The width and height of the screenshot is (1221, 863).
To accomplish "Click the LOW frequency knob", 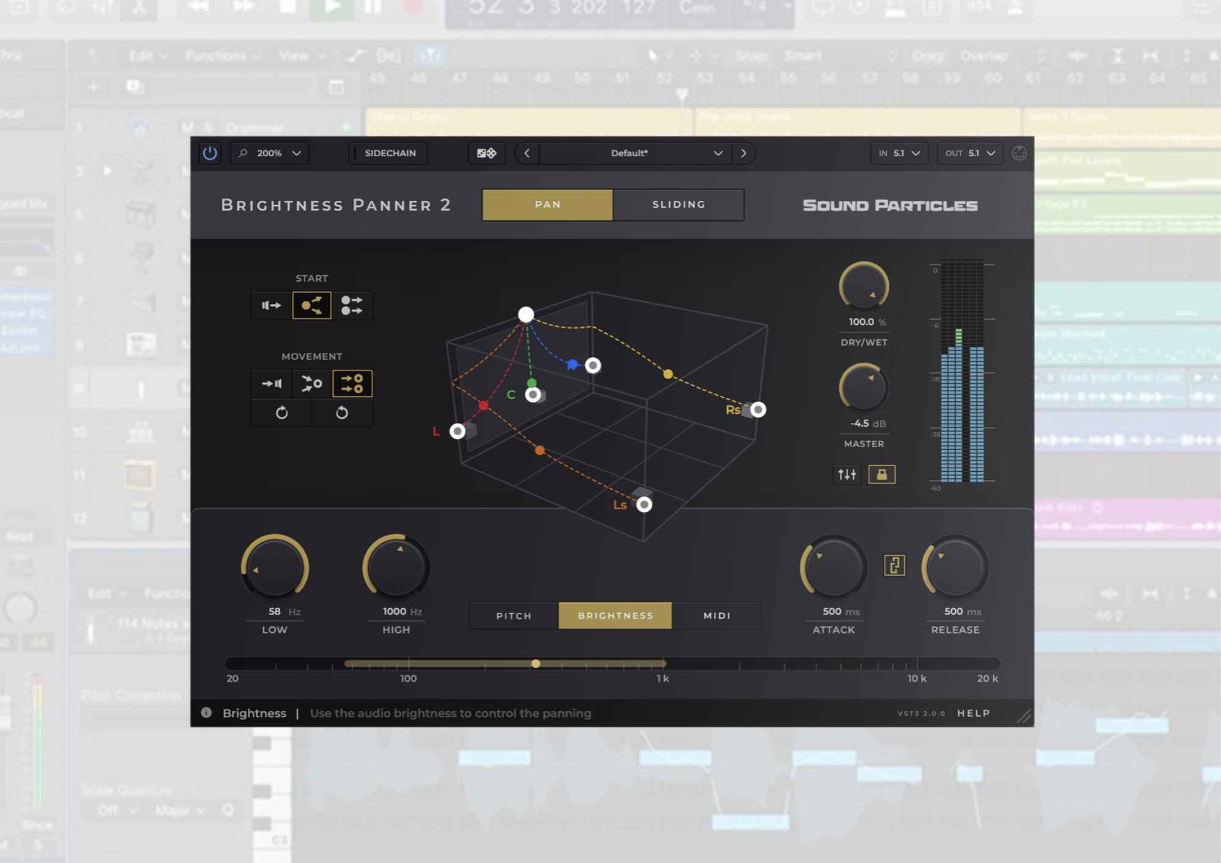I will [275, 567].
